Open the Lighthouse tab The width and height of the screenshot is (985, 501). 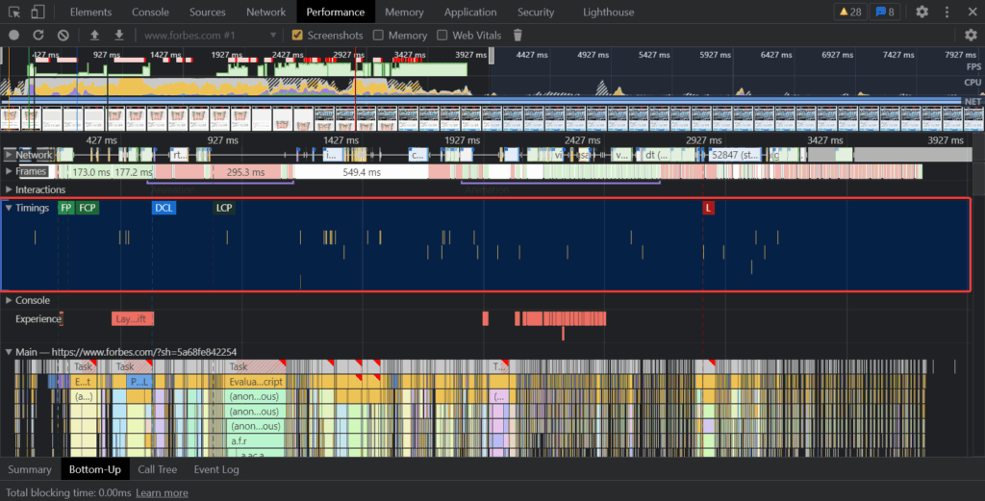point(608,12)
